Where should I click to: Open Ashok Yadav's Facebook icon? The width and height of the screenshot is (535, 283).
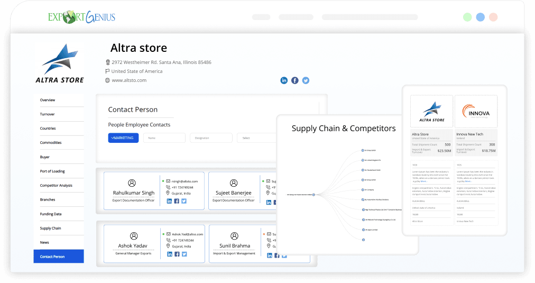177,254
